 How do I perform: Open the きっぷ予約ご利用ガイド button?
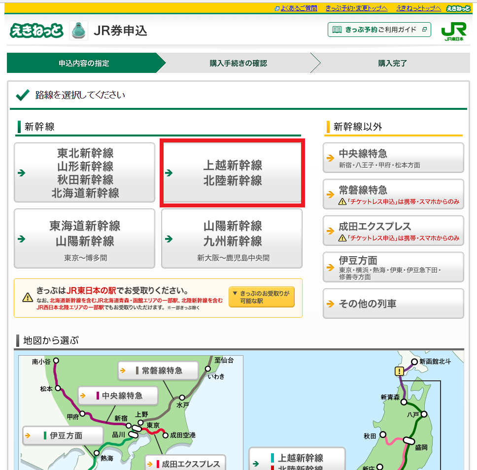(x=379, y=30)
